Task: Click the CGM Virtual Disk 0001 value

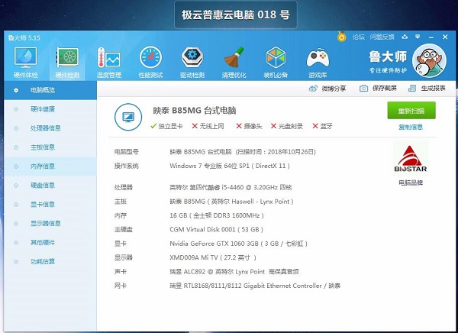Action: point(217,229)
